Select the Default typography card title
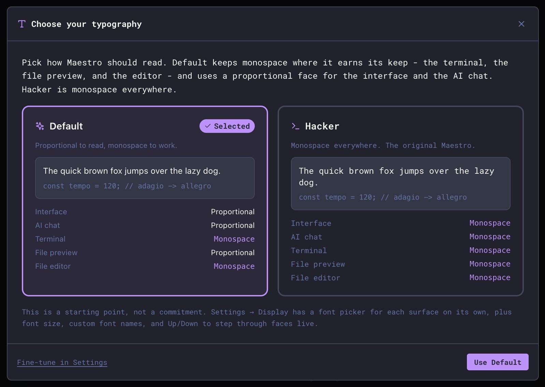 66,126
